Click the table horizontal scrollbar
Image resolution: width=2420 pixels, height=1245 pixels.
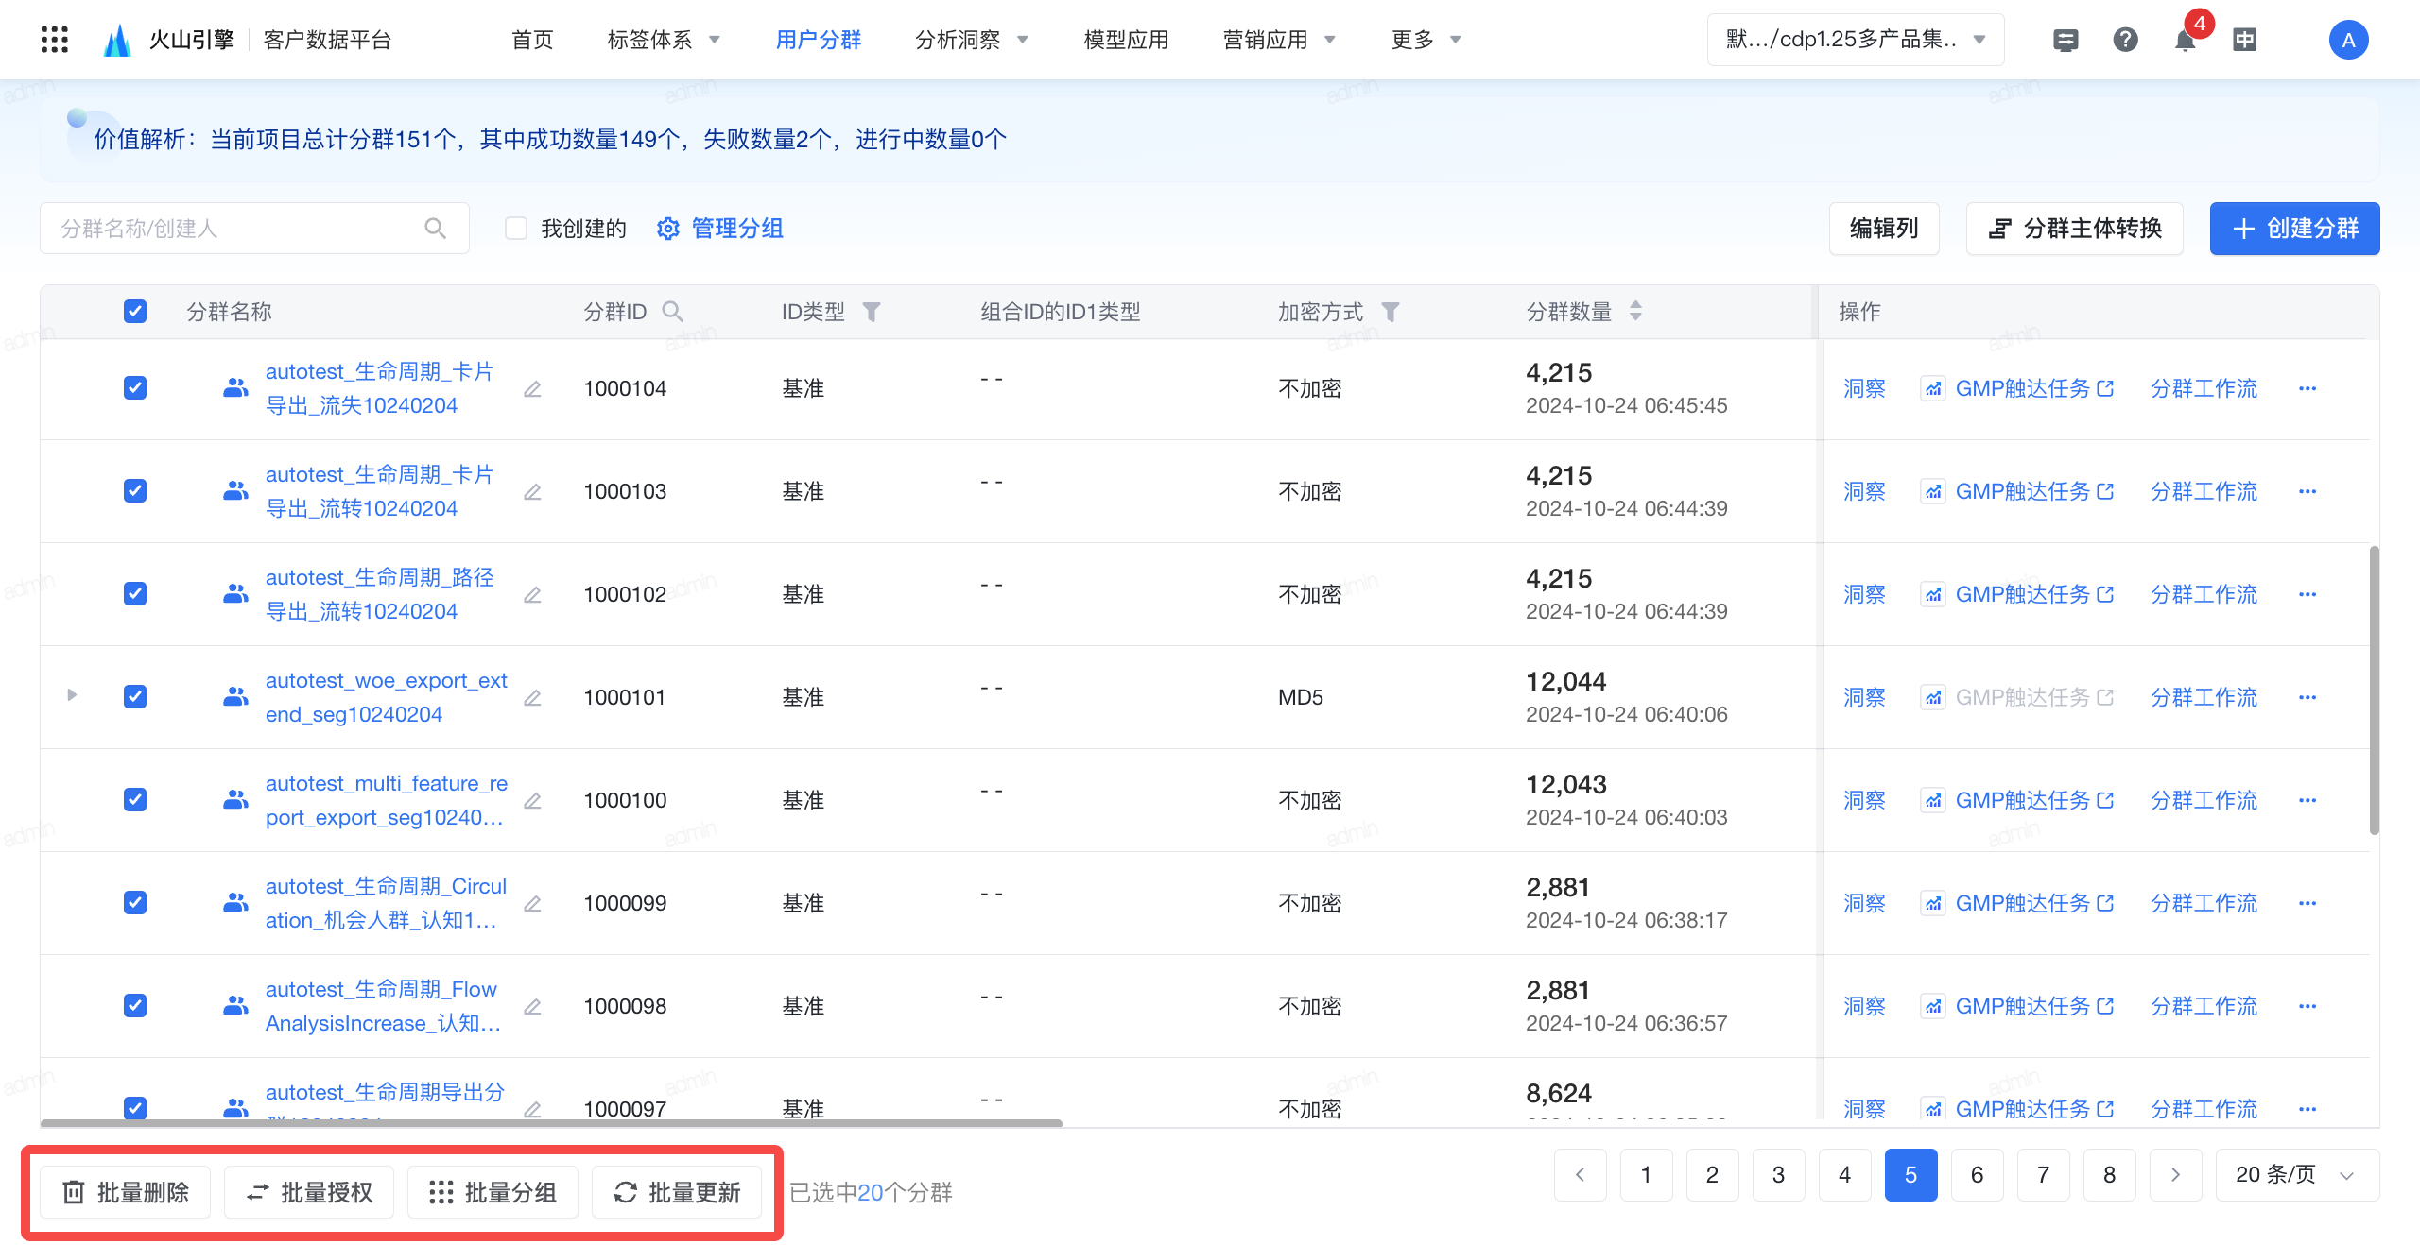pyautogui.click(x=551, y=1123)
